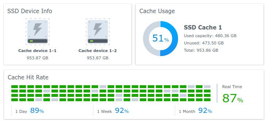The width and height of the screenshot is (274, 138).
Task: Click the green status LED on Cache device 1-1
Action: 31,41
